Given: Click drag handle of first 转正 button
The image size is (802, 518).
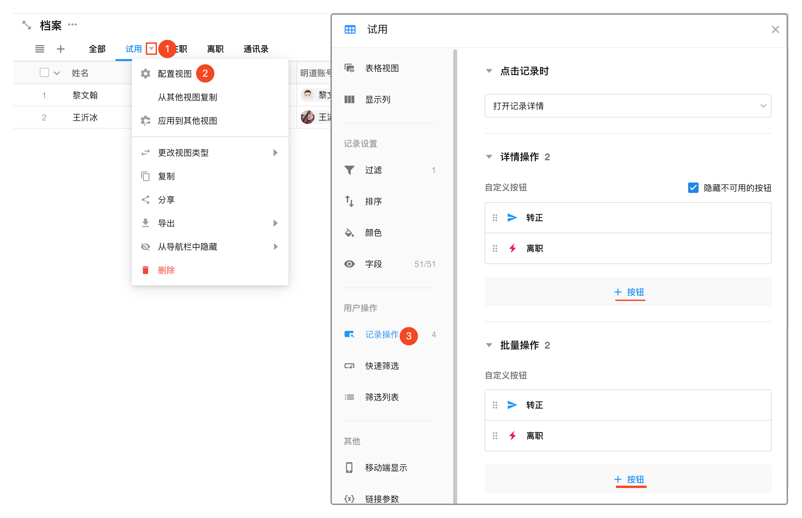Looking at the screenshot, I should (495, 218).
